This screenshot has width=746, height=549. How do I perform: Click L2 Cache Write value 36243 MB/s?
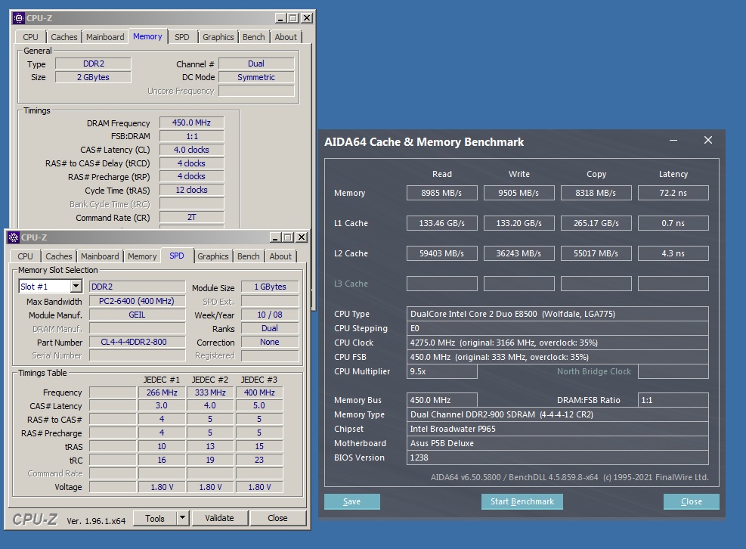click(518, 253)
